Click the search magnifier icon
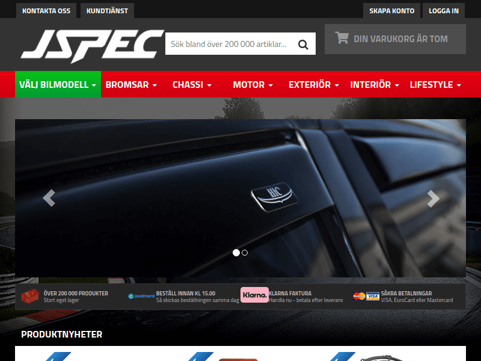Image resolution: width=481 pixels, height=361 pixels. point(303,44)
